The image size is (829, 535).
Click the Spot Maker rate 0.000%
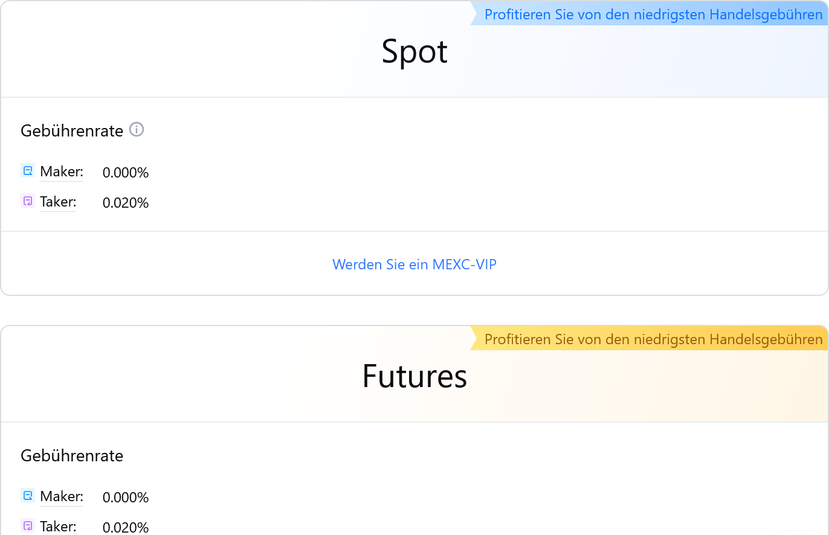126,173
